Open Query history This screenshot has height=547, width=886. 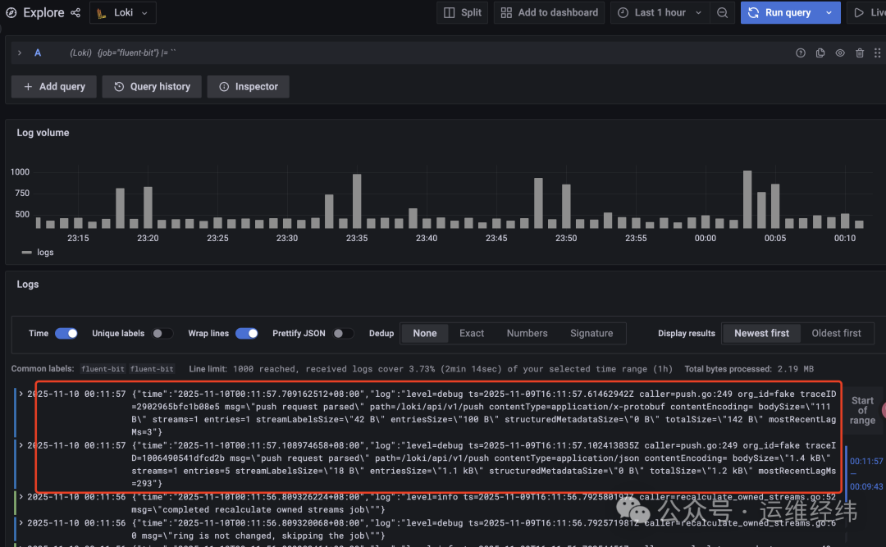(151, 86)
